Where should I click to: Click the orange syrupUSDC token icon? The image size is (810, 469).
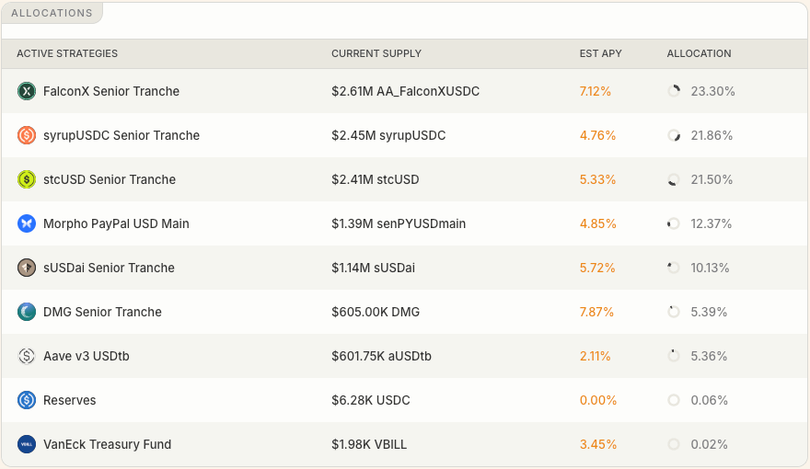27,135
